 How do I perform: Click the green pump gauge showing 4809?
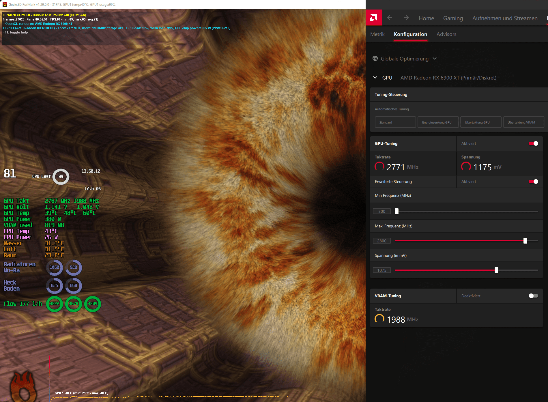click(x=93, y=304)
